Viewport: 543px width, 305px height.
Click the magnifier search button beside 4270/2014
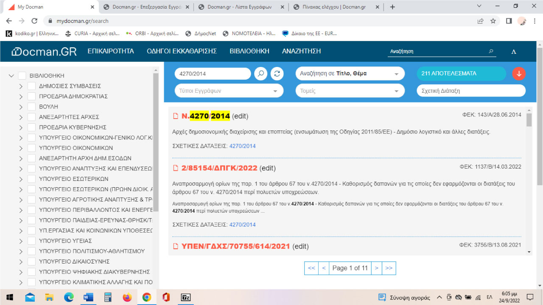pyautogui.click(x=260, y=74)
